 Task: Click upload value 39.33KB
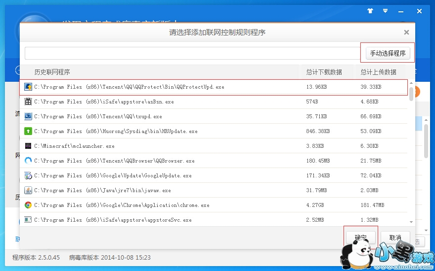pyautogui.click(x=371, y=87)
